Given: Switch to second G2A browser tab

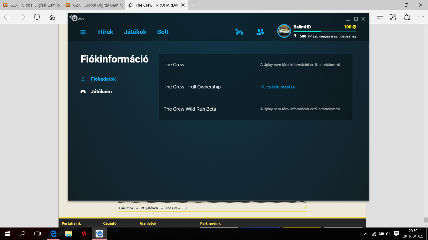Looking at the screenshot, I should [x=94, y=5].
